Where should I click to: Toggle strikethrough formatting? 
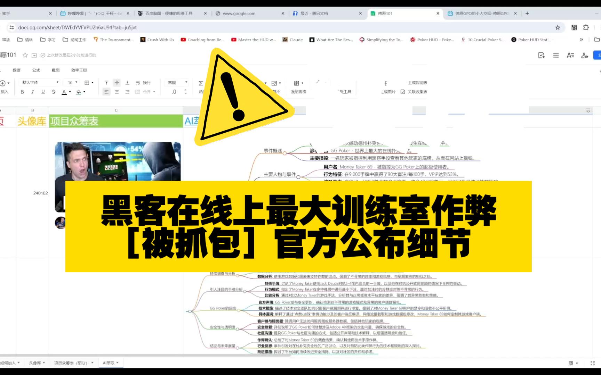(54, 92)
